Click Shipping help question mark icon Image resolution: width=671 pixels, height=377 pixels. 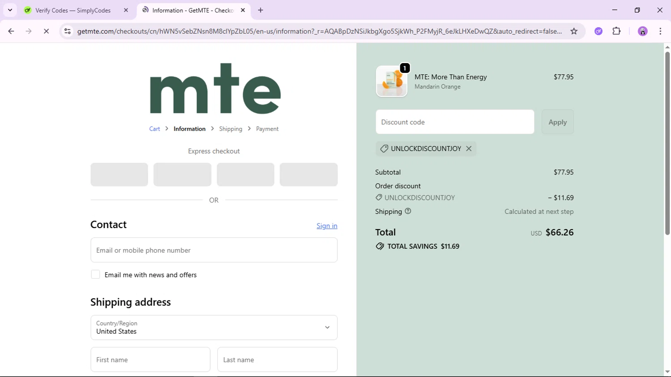(x=408, y=211)
